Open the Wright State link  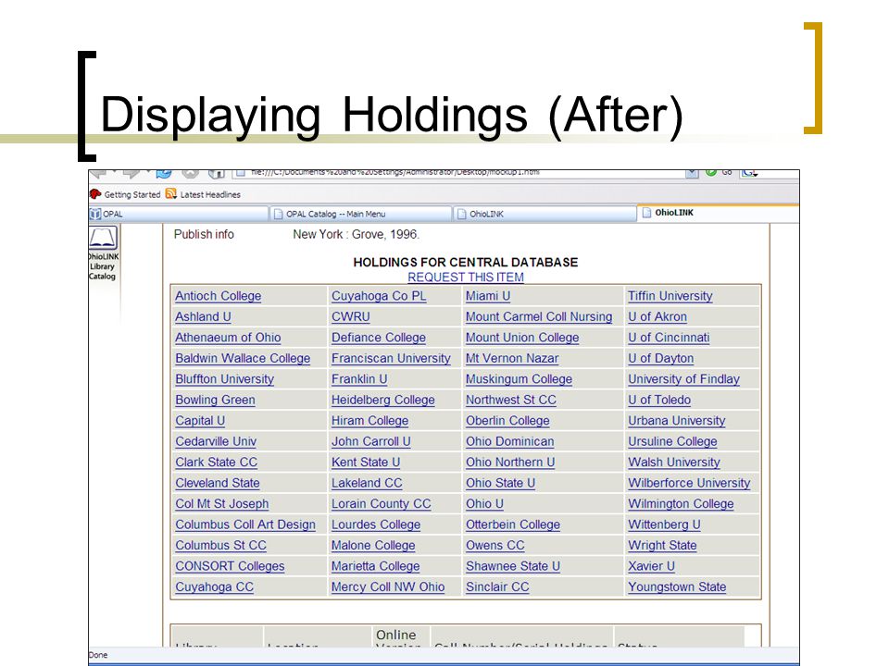click(662, 546)
